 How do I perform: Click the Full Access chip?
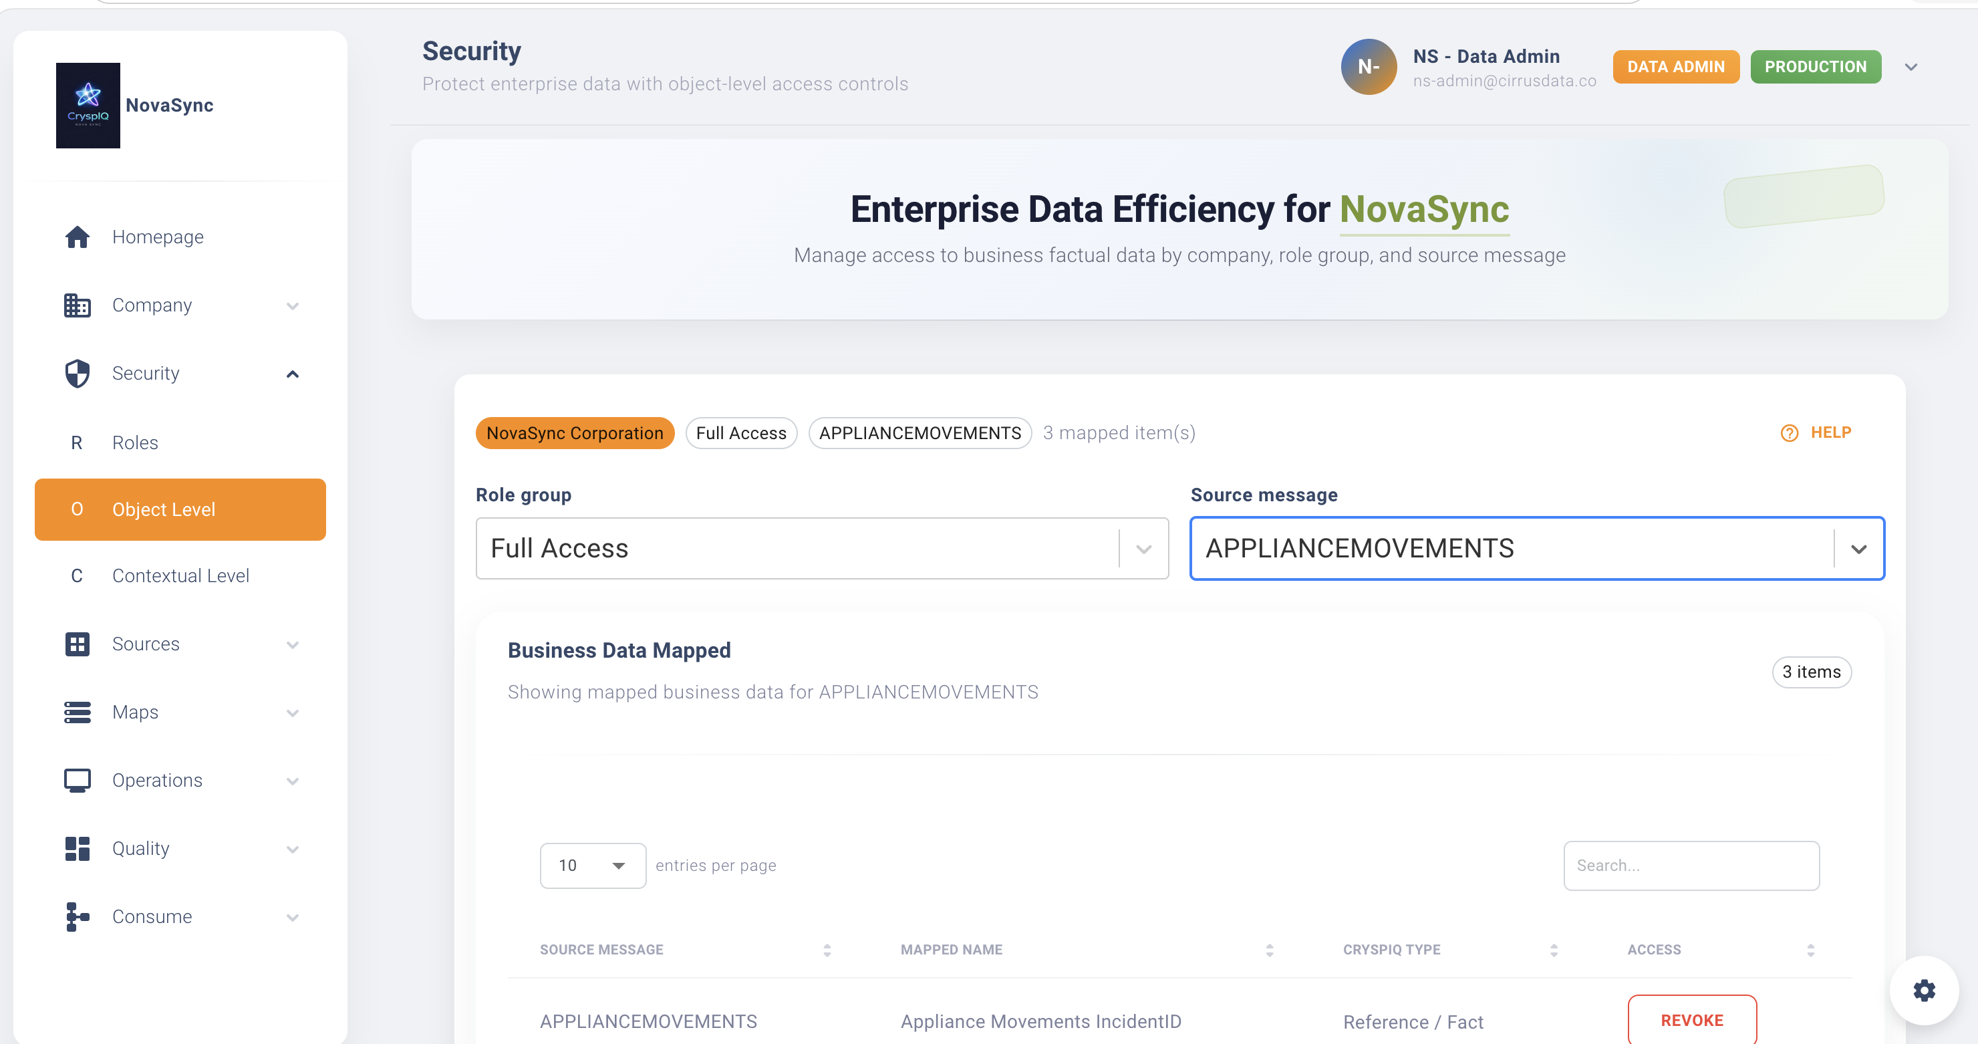coord(741,433)
